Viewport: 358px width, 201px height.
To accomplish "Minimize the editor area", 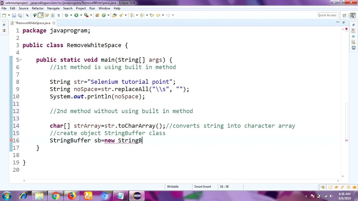I will 338,22.
